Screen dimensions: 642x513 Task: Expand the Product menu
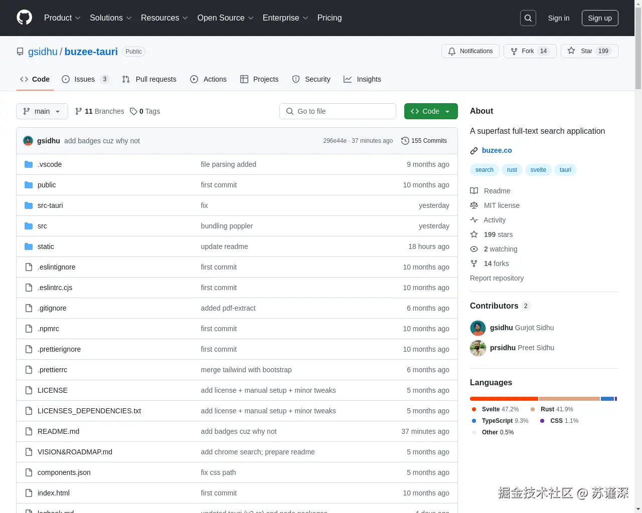pyautogui.click(x=62, y=18)
